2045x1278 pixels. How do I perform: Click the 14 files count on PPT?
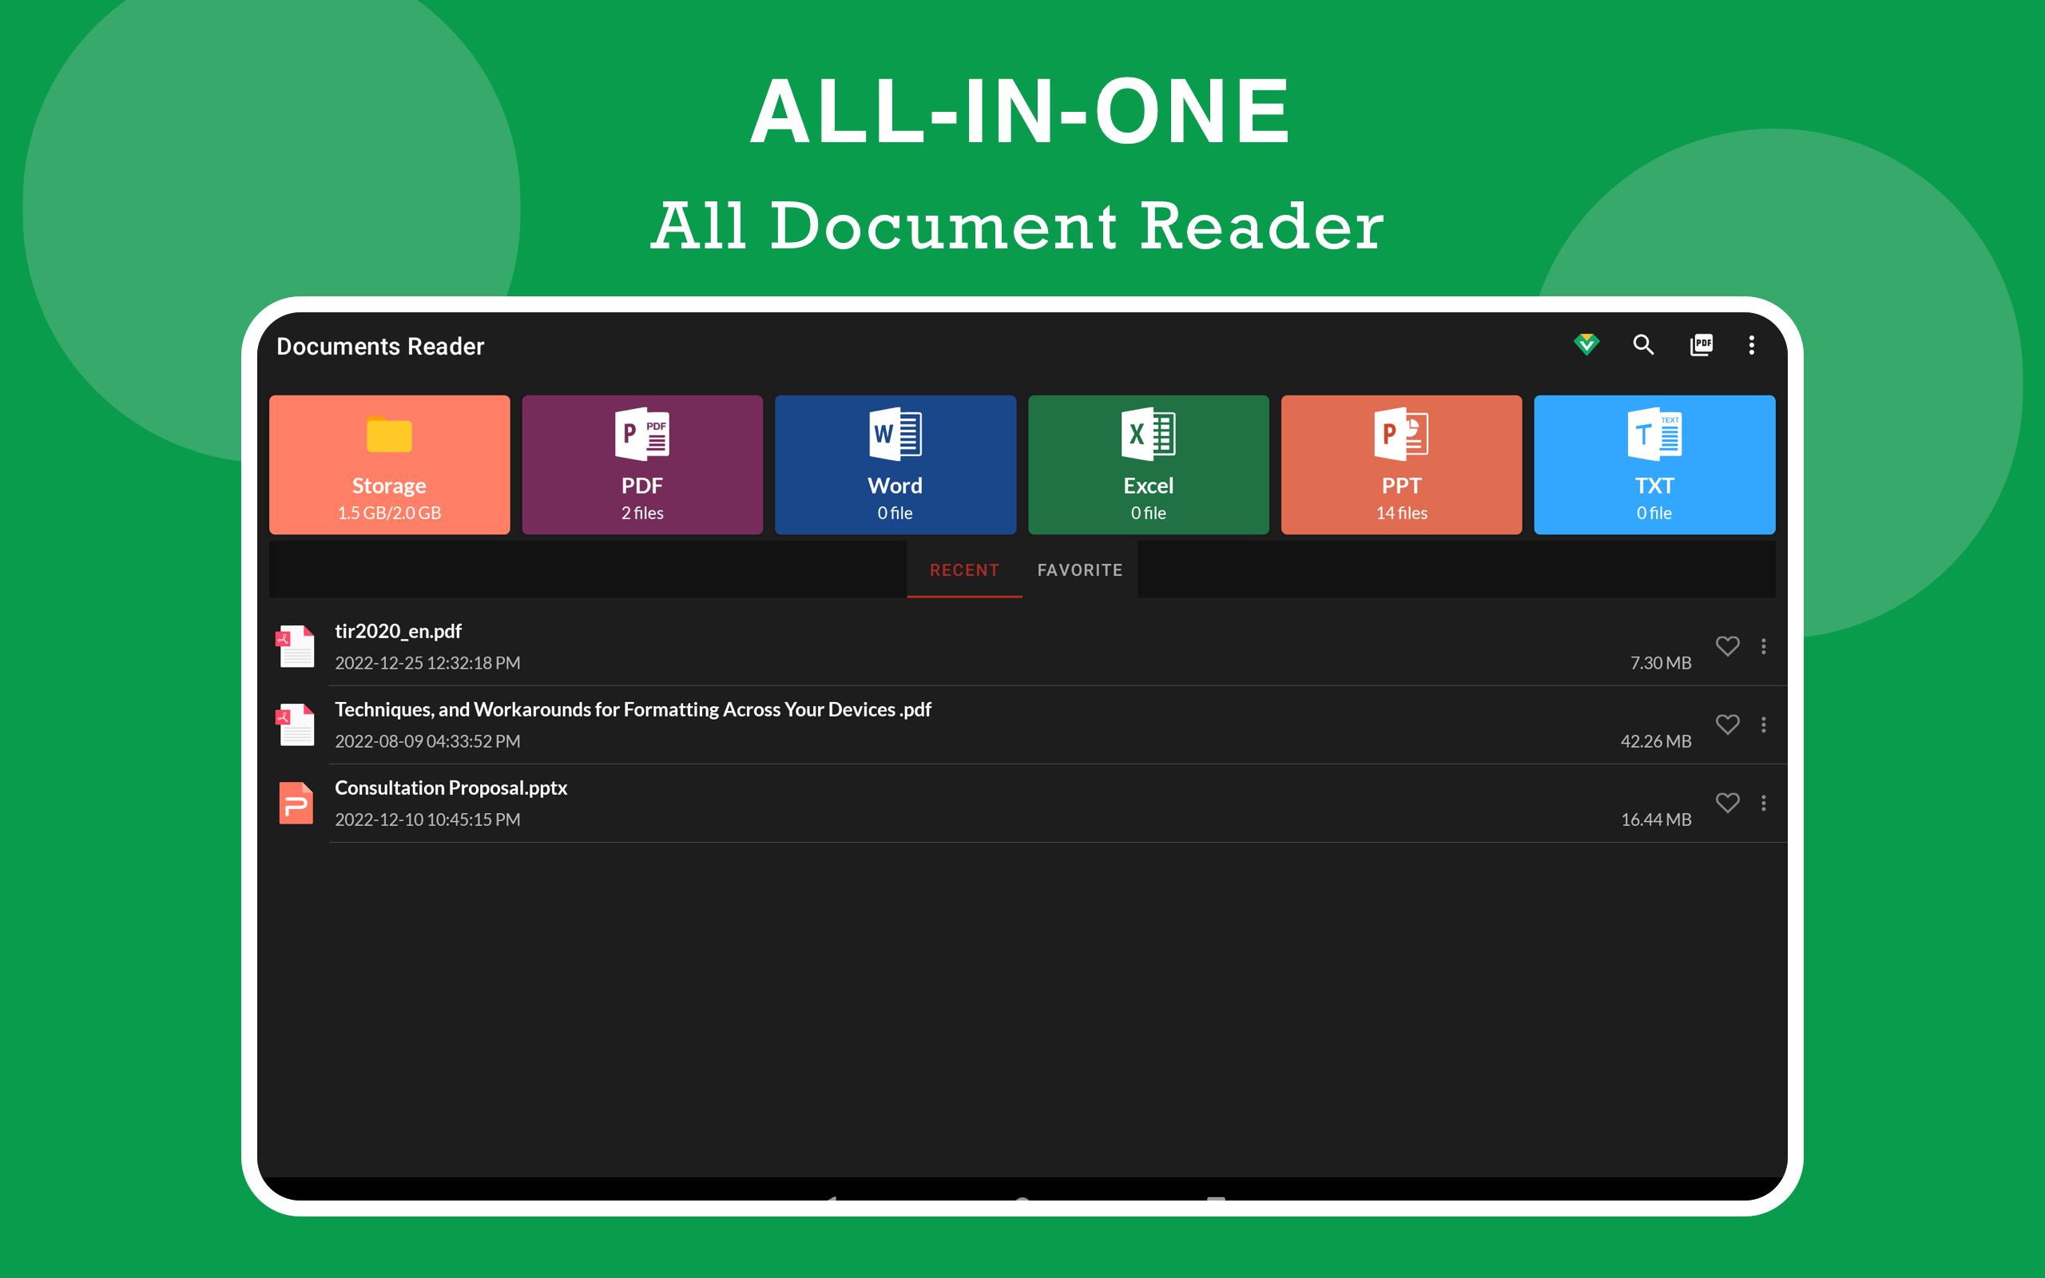point(1401,513)
